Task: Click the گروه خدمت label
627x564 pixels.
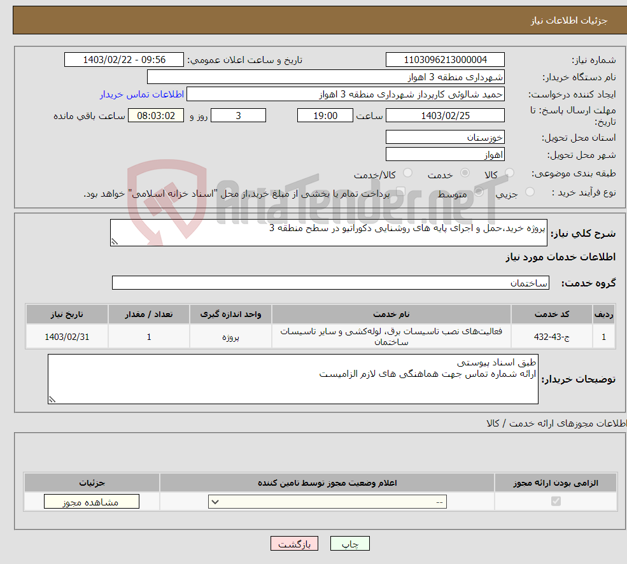Action: 588,283
